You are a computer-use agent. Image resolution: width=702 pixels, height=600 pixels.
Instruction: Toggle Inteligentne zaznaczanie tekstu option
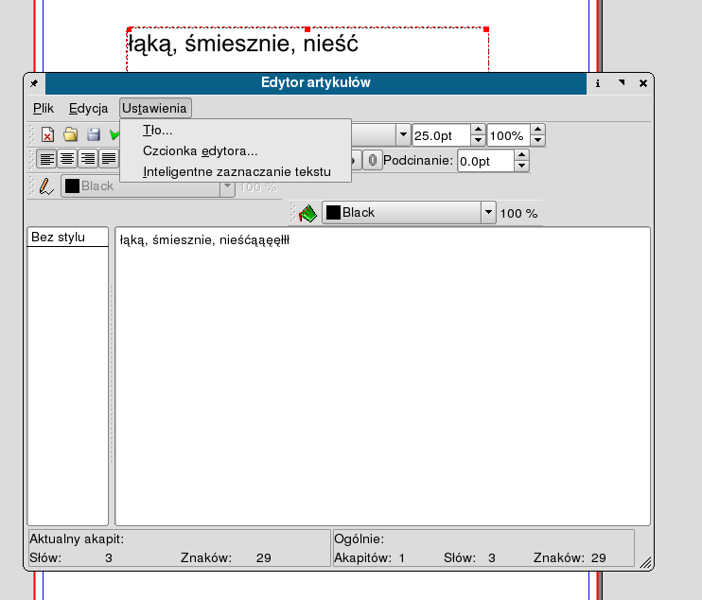point(236,171)
